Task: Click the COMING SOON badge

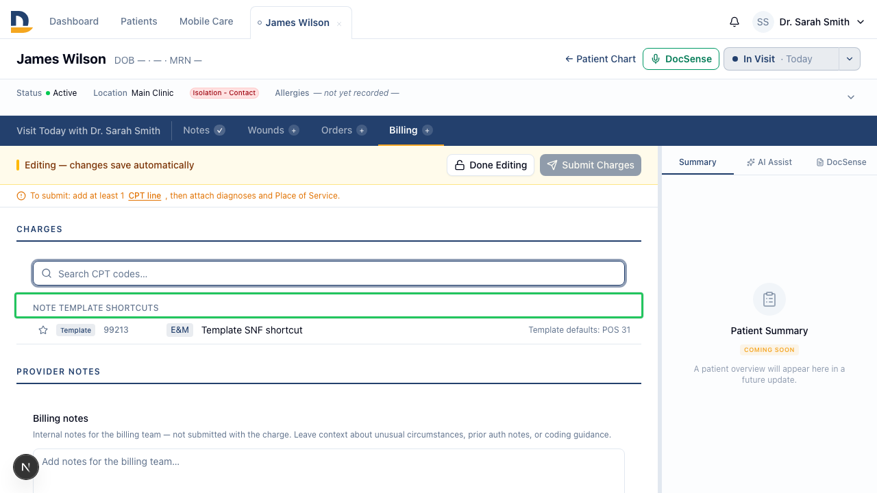Action: (769, 350)
